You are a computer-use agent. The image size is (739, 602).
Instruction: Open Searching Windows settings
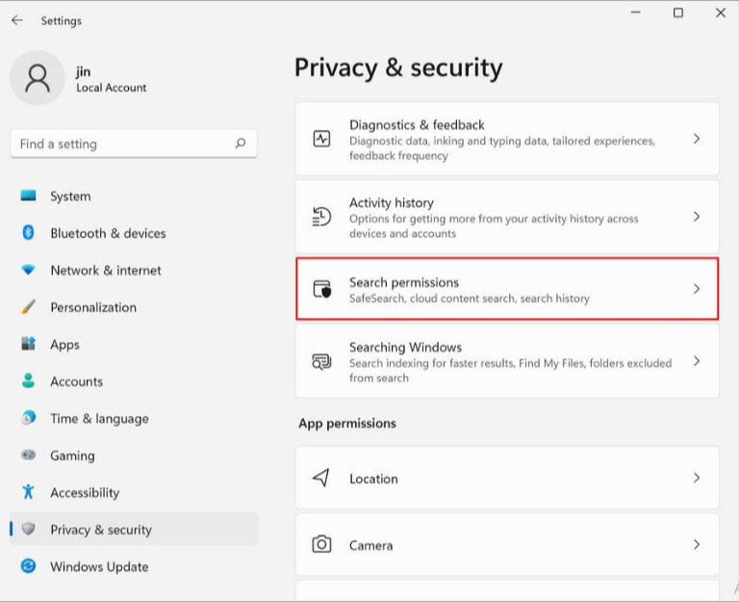point(507,361)
